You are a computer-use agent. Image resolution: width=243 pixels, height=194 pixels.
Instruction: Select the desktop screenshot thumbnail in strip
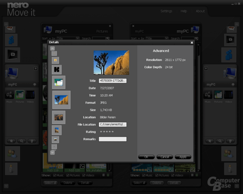(59, 82)
